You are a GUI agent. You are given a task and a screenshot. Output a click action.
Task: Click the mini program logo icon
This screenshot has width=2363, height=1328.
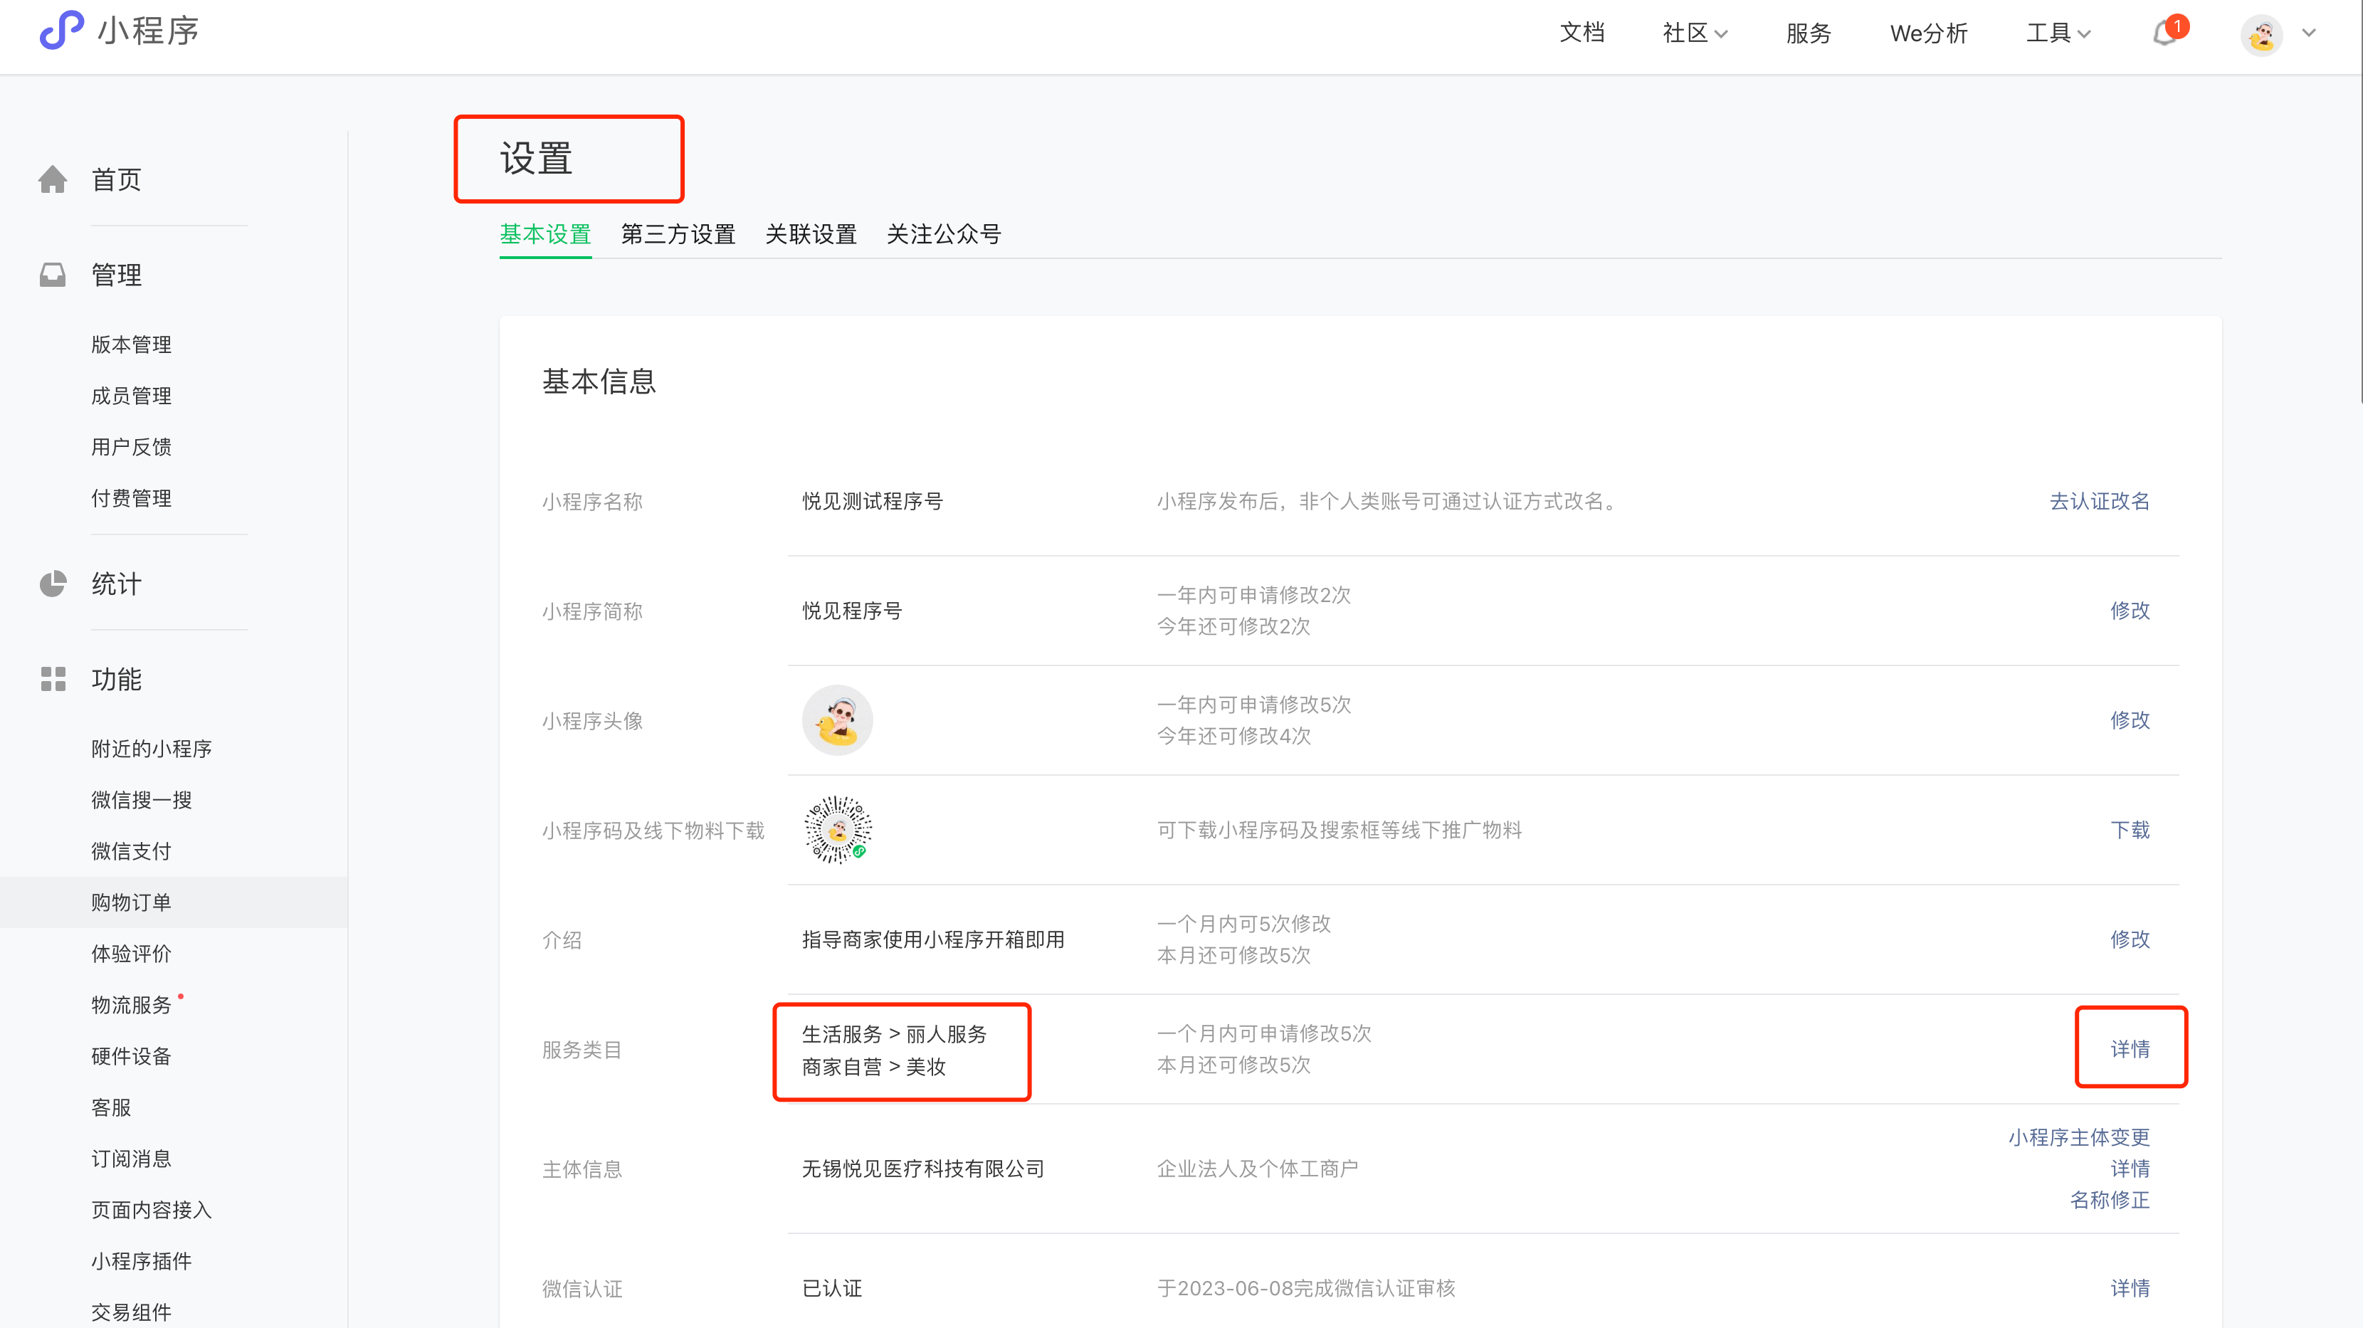pyautogui.click(x=61, y=31)
